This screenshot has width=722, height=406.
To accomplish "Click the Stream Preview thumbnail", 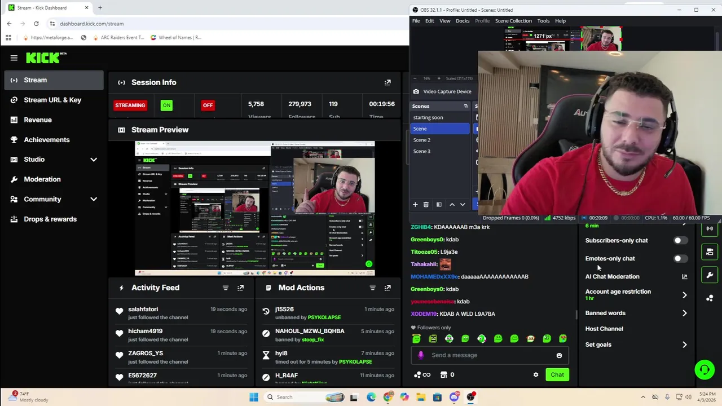I will click(254, 209).
